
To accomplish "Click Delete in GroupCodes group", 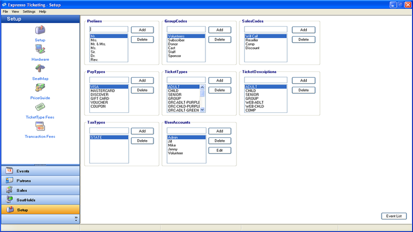I will [x=219, y=39].
